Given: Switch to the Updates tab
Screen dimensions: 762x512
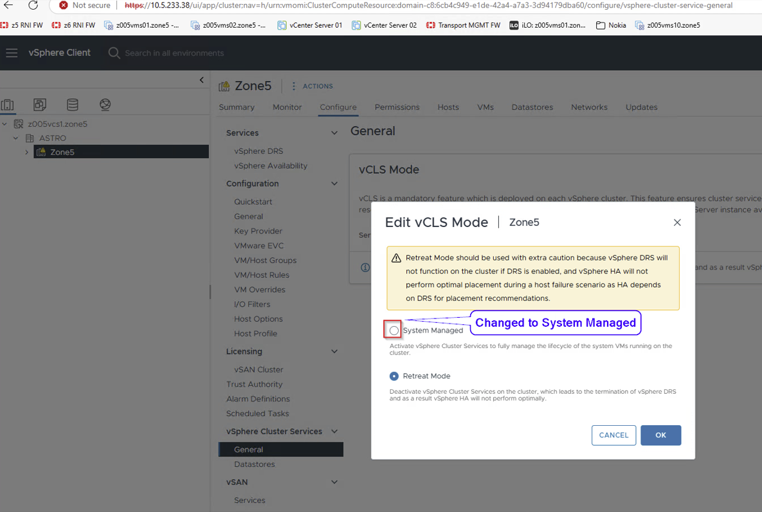Looking at the screenshot, I should 642,107.
